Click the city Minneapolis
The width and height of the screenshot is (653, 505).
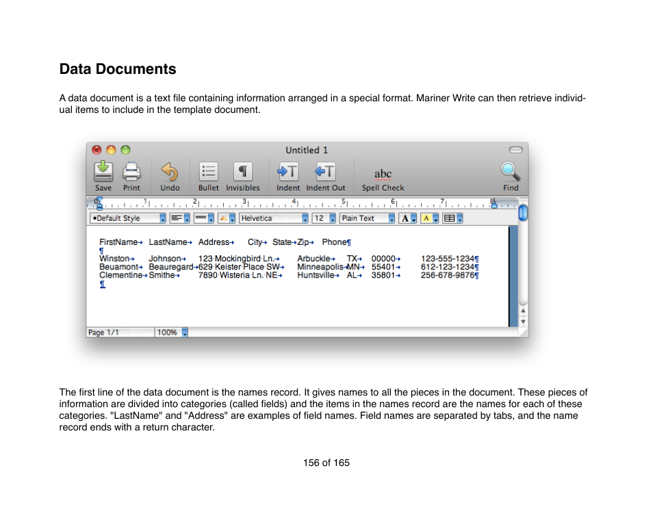320,267
